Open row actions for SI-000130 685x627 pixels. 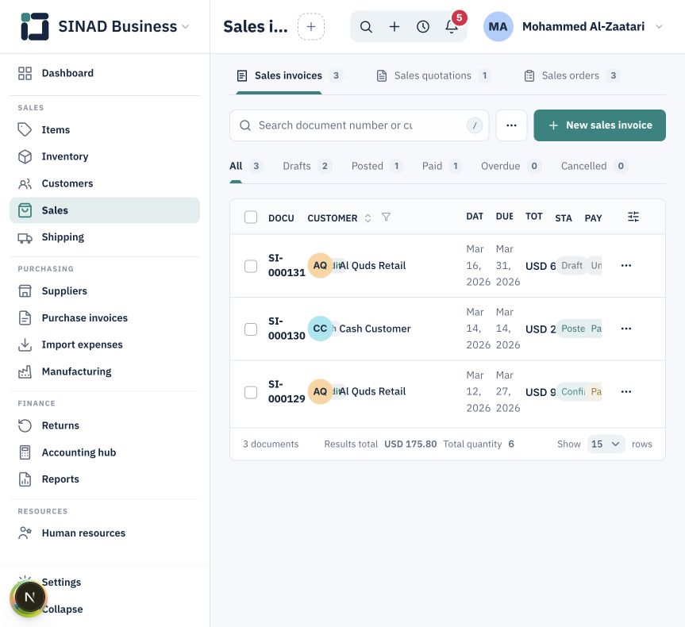[x=626, y=329]
